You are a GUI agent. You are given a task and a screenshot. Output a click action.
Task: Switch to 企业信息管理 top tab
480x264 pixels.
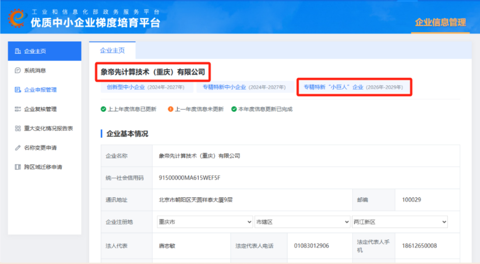point(440,22)
